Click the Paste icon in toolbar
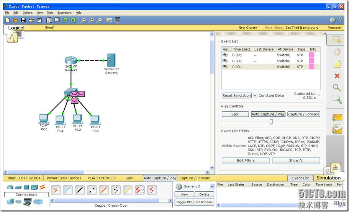 tap(57, 20)
